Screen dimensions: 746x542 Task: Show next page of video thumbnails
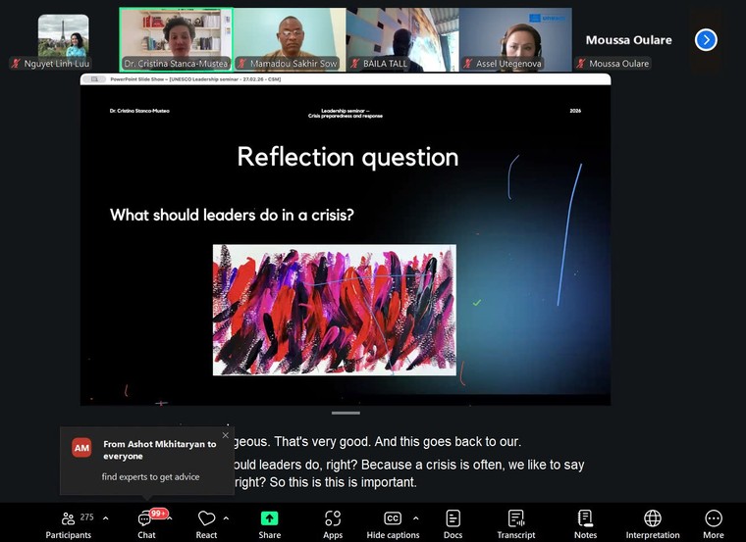click(706, 40)
